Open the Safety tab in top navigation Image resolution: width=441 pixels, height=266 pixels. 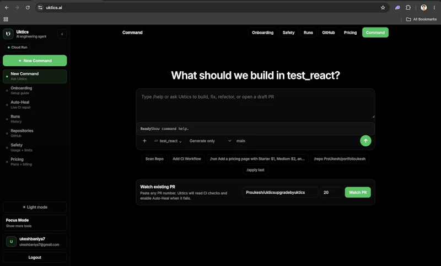pos(288,33)
